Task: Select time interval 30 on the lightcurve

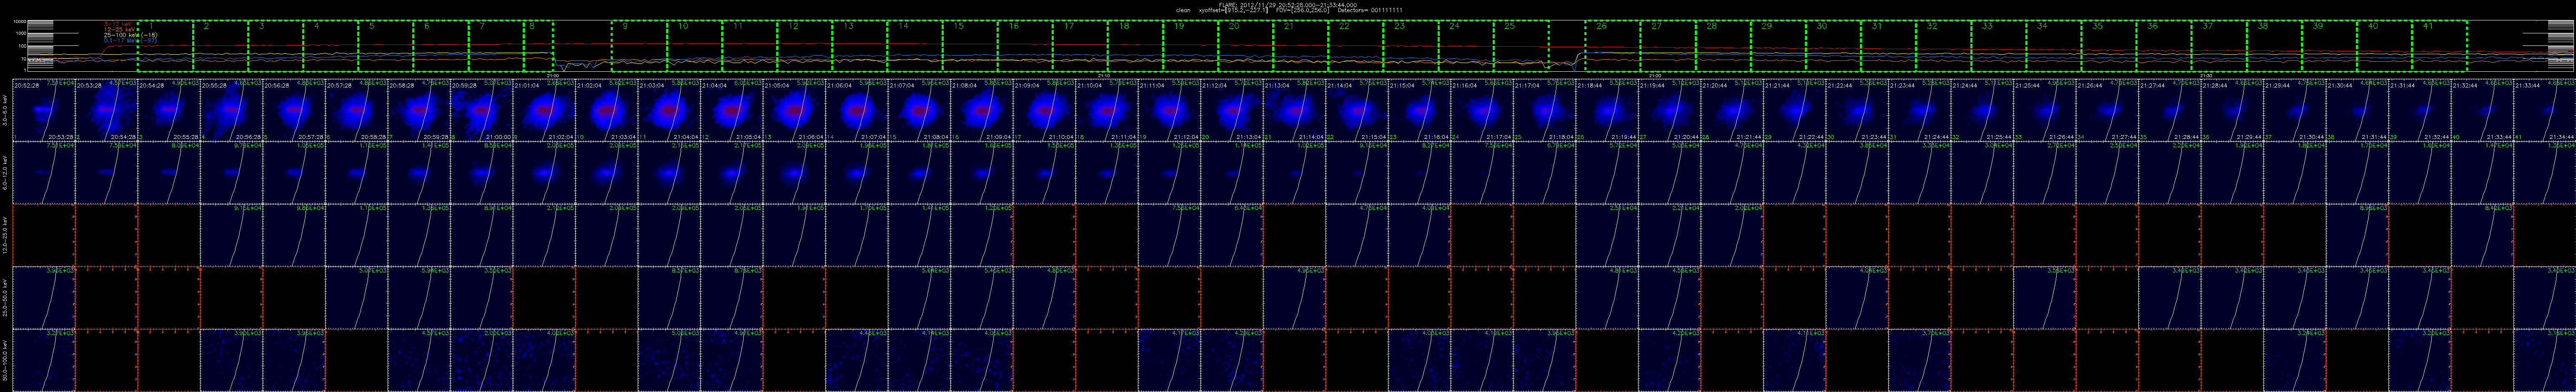Action: tap(1832, 45)
